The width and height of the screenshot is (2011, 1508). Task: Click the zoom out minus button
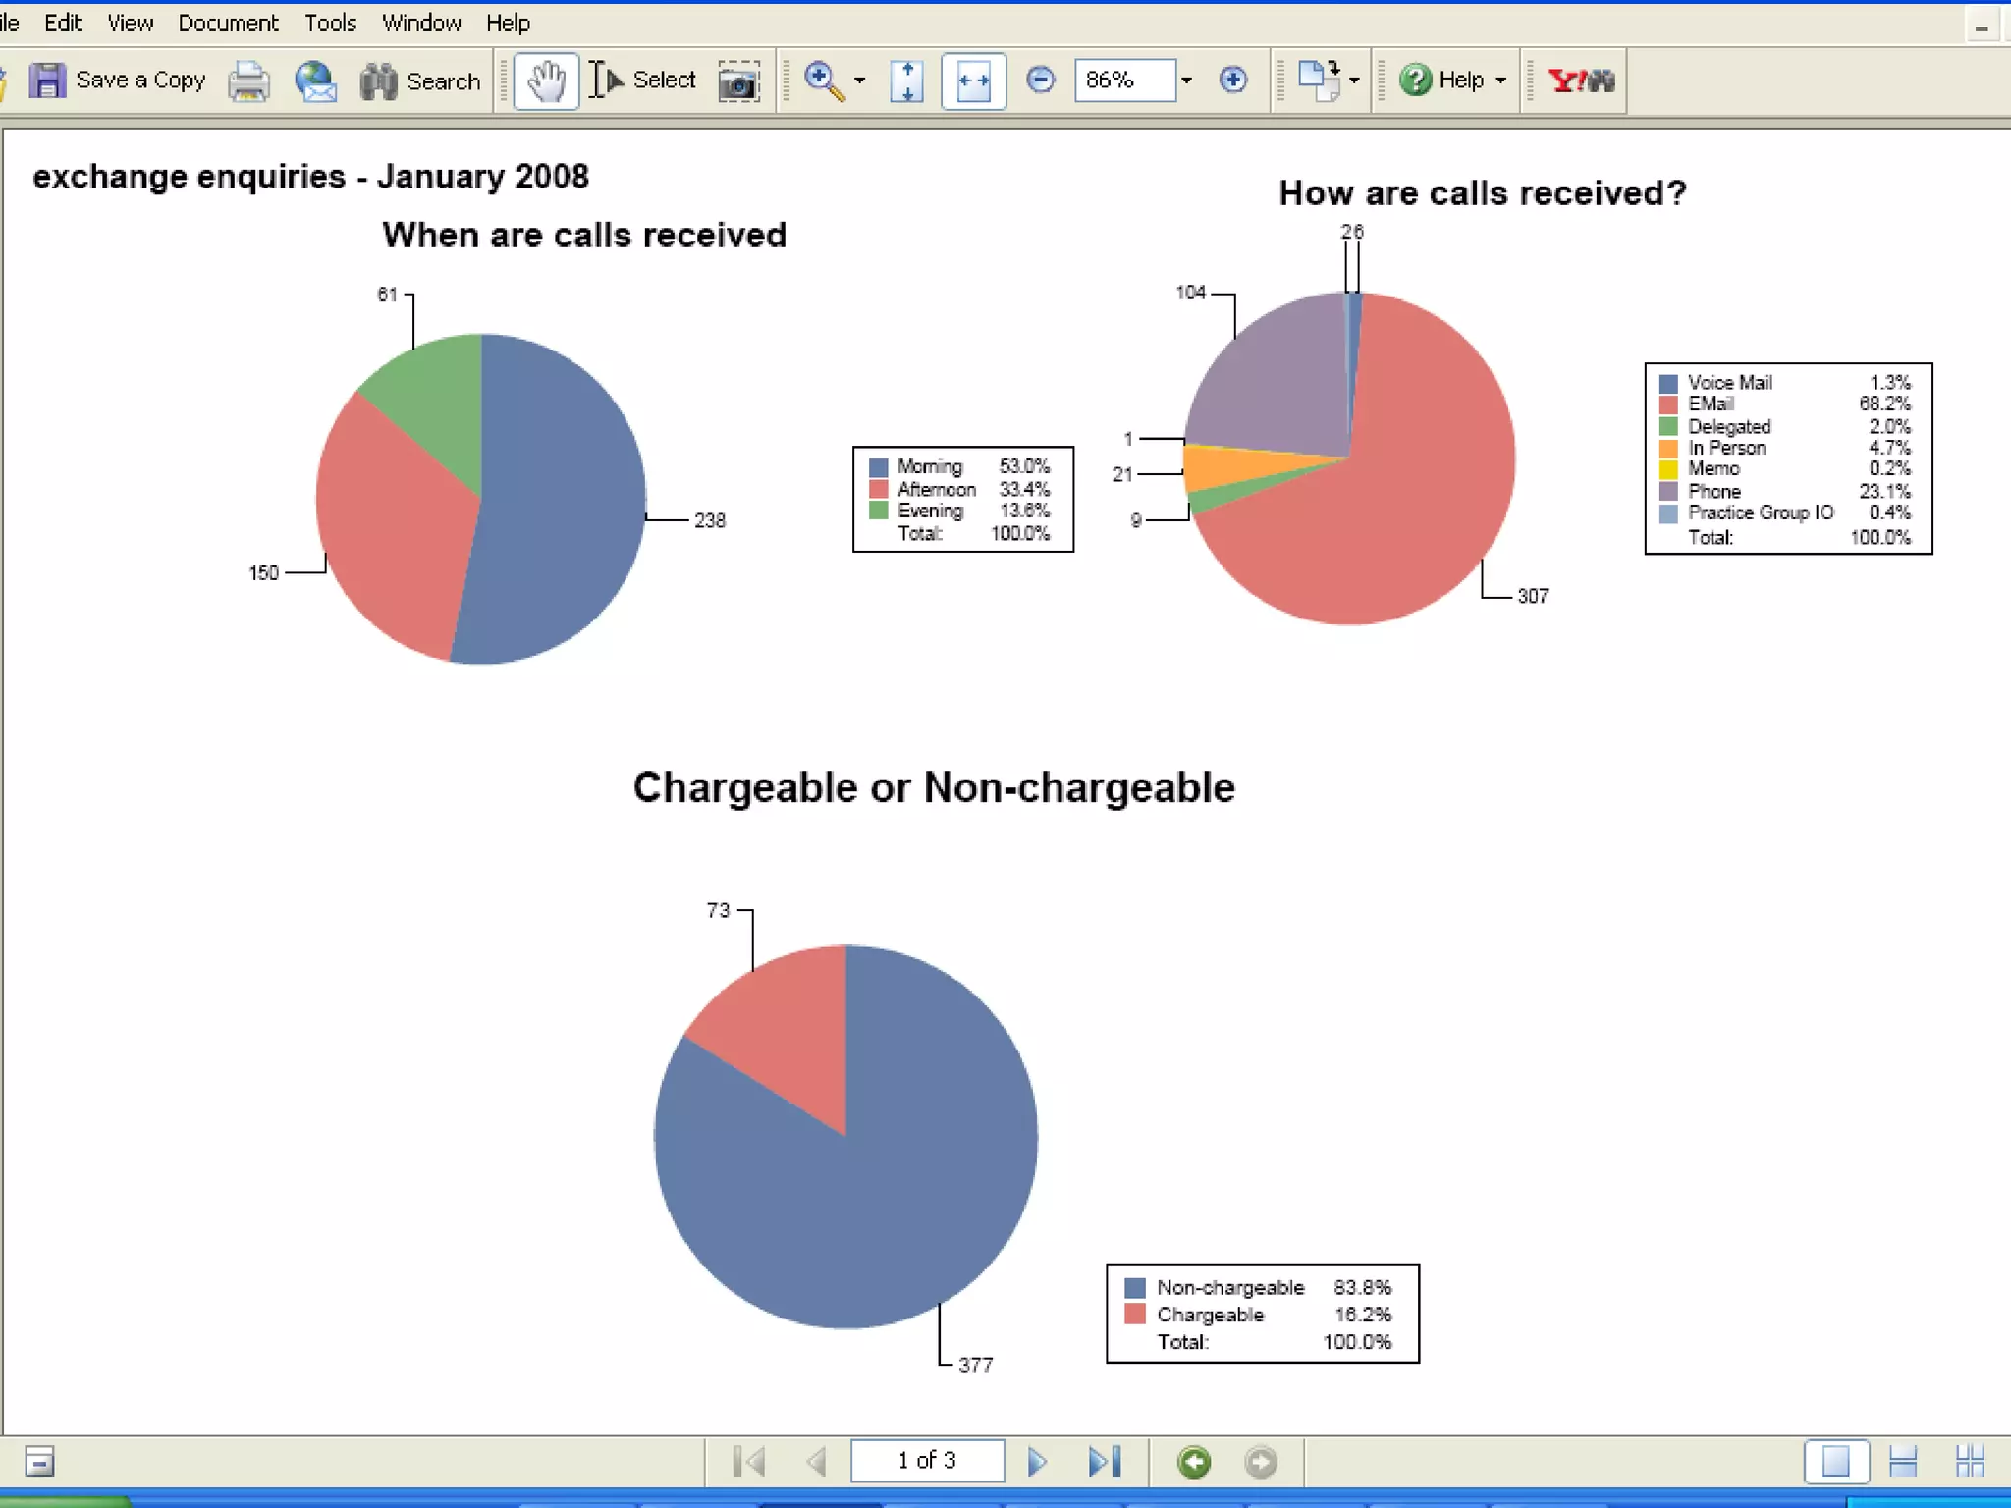coord(1040,80)
